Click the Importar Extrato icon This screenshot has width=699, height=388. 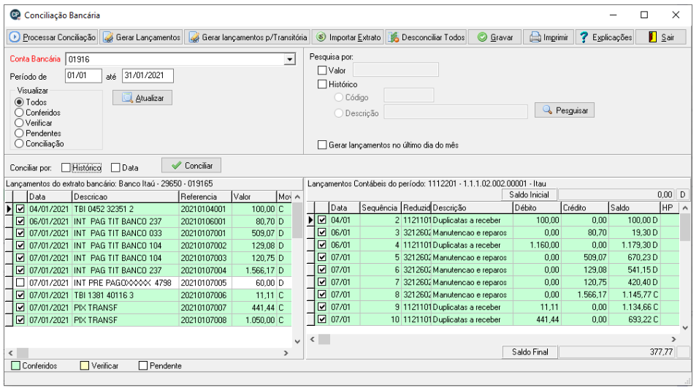[321, 37]
